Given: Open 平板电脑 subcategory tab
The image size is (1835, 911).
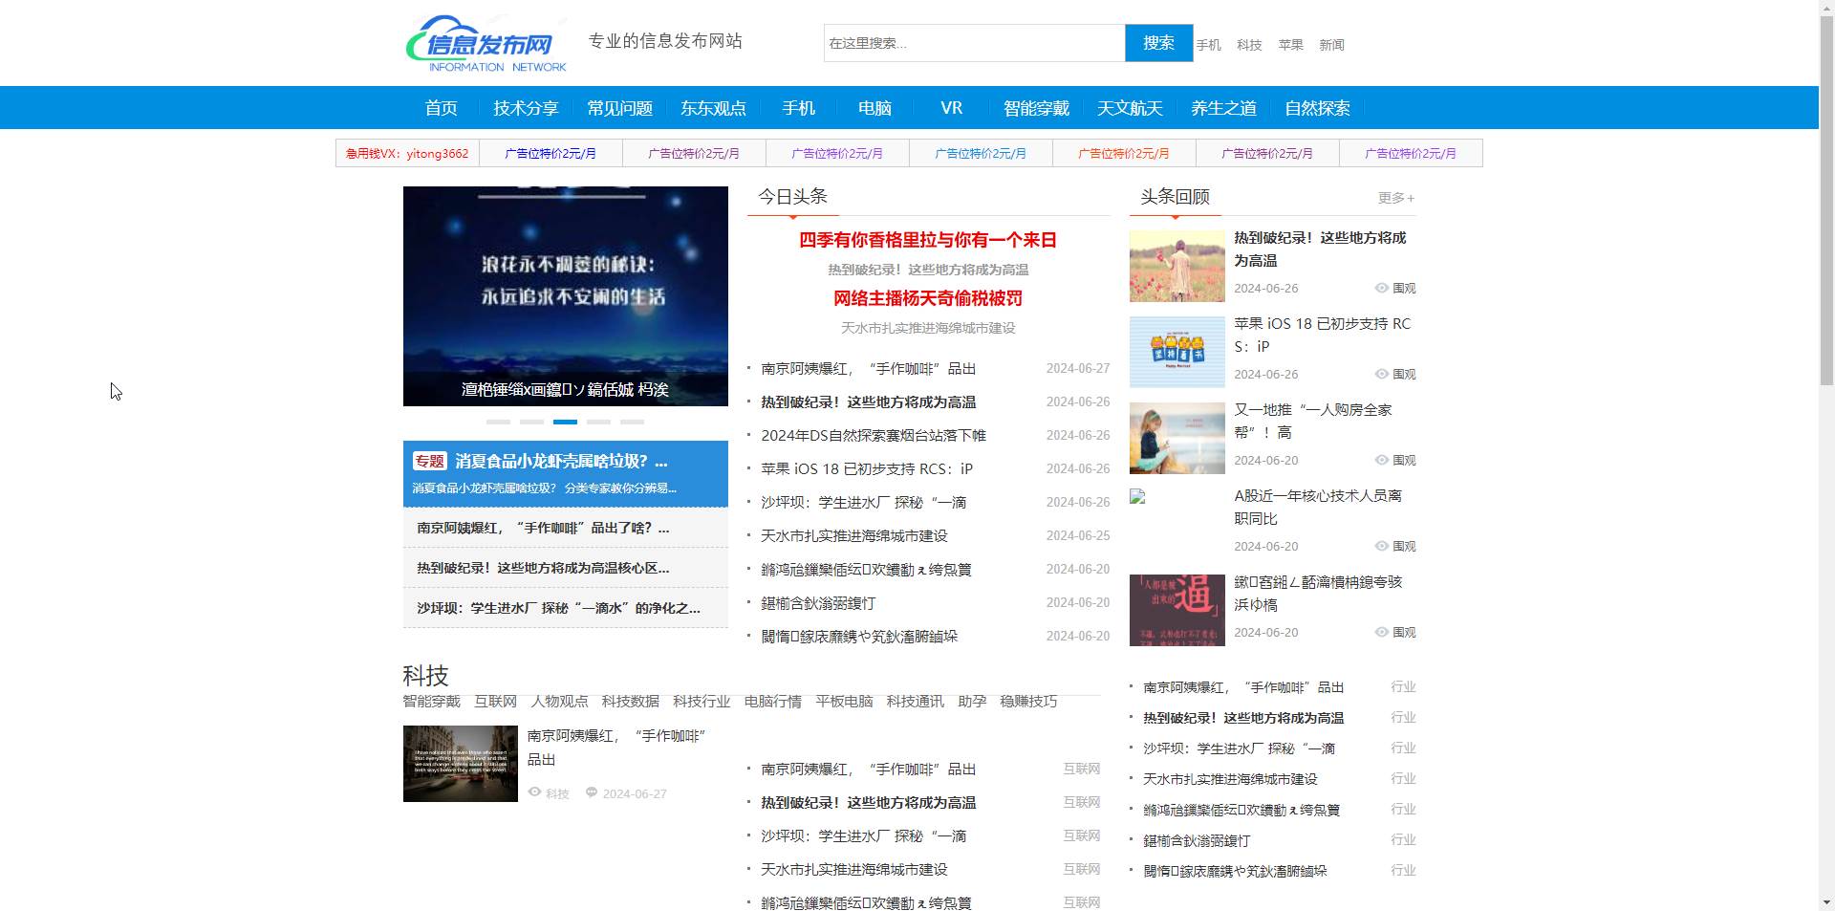Looking at the screenshot, I should [x=844, y=702].
